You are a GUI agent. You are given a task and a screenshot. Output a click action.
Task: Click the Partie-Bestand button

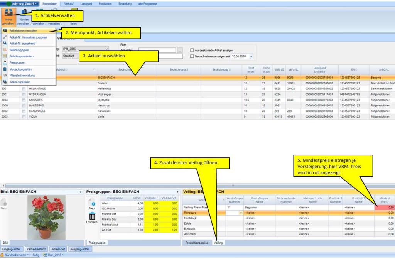(36, 249)
